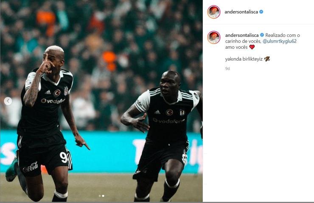Click the Vodafone logo on left player's jersey
The image size is (314, 203).
(x=53, y=101)
